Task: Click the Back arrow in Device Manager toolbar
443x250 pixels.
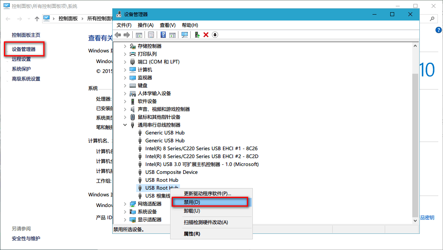Action: coord(118,35)
